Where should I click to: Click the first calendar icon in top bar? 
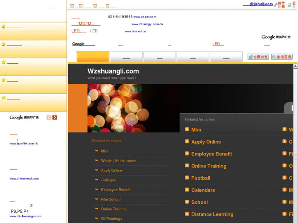click(72, 6)
